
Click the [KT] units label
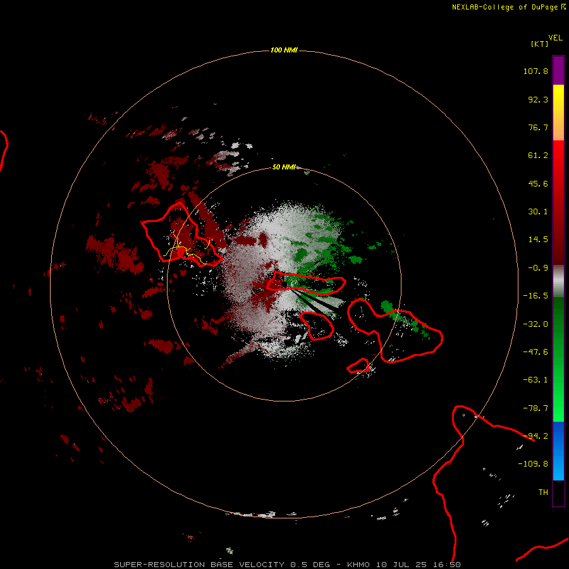click(x=540, y=44)
